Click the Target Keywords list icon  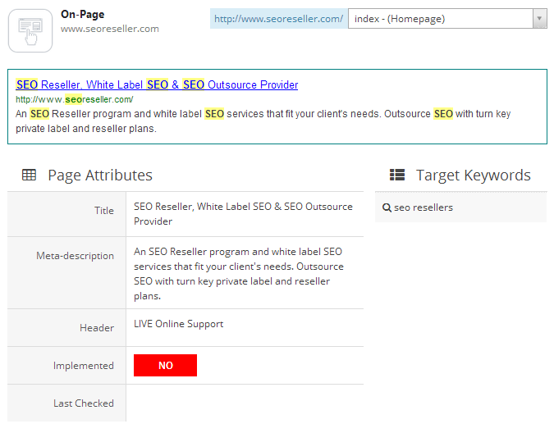pyautogui.click(x=397, y=175)
